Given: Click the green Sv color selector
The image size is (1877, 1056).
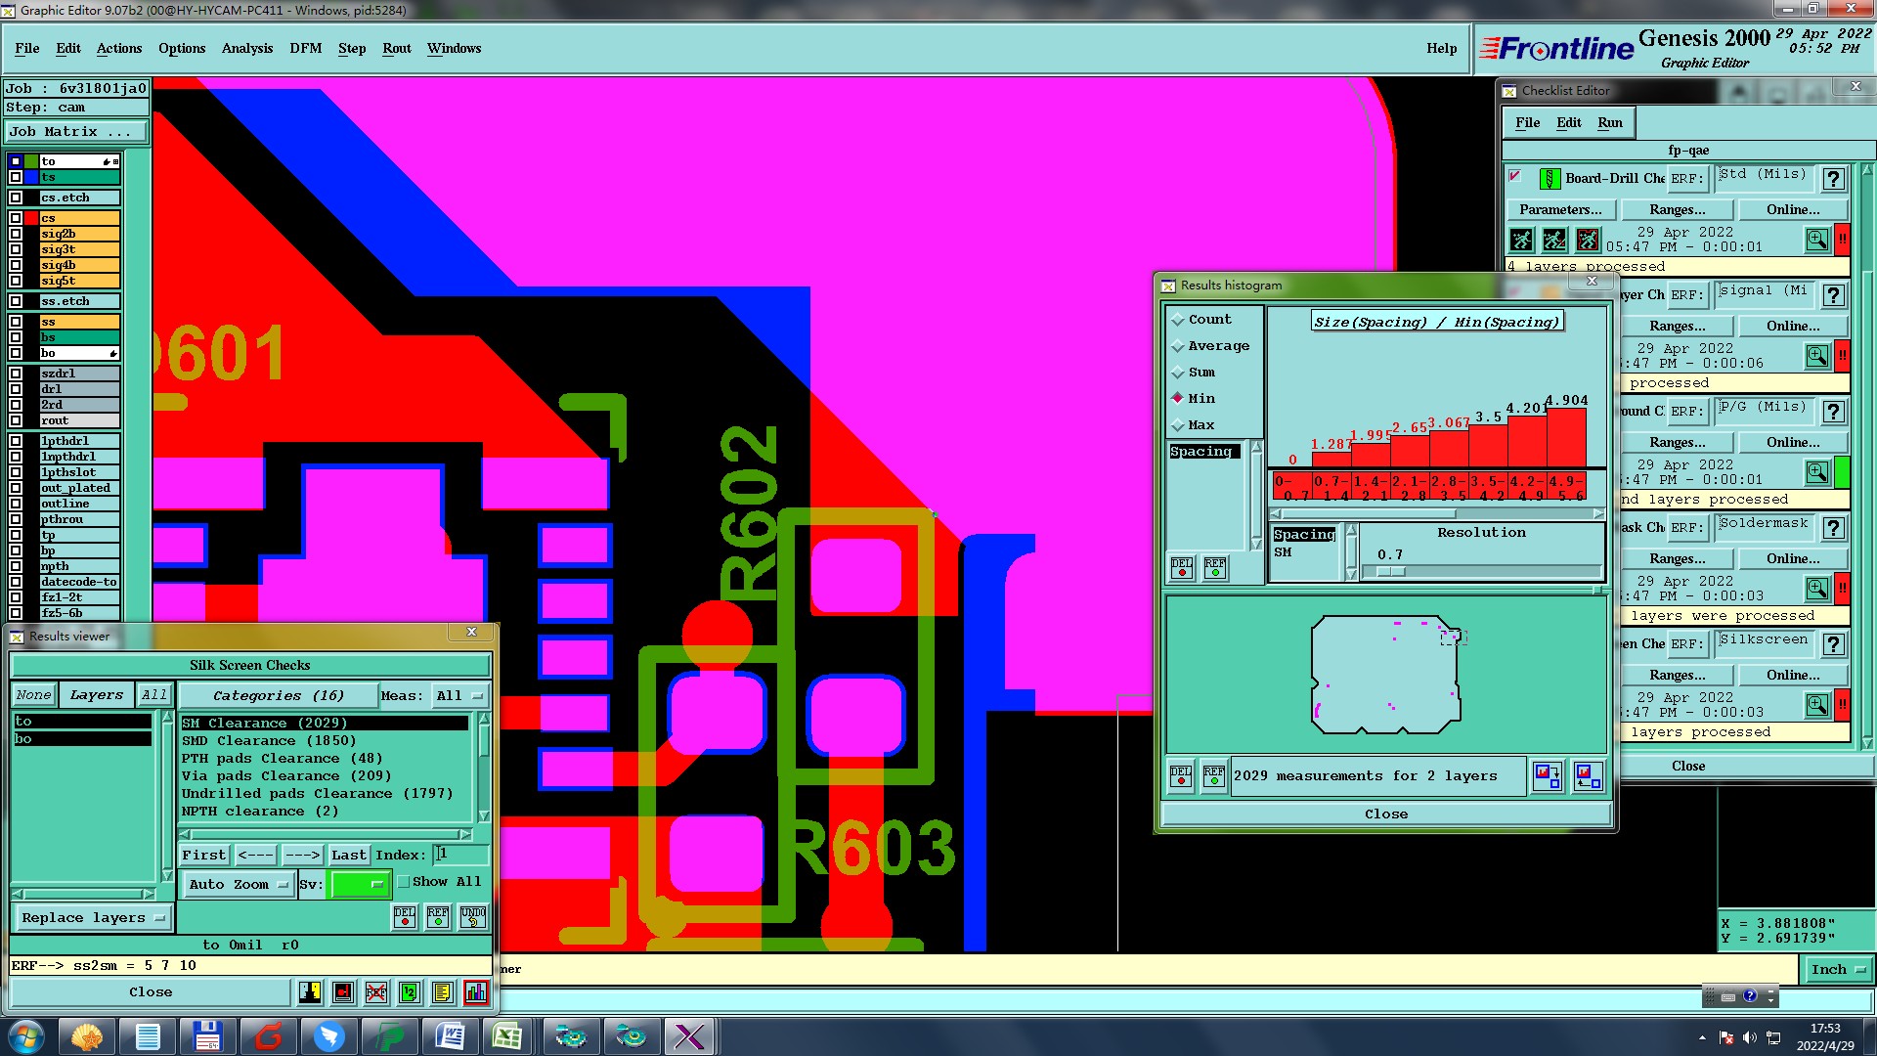Looking at the screenshot, I should (x=360, y=885).
